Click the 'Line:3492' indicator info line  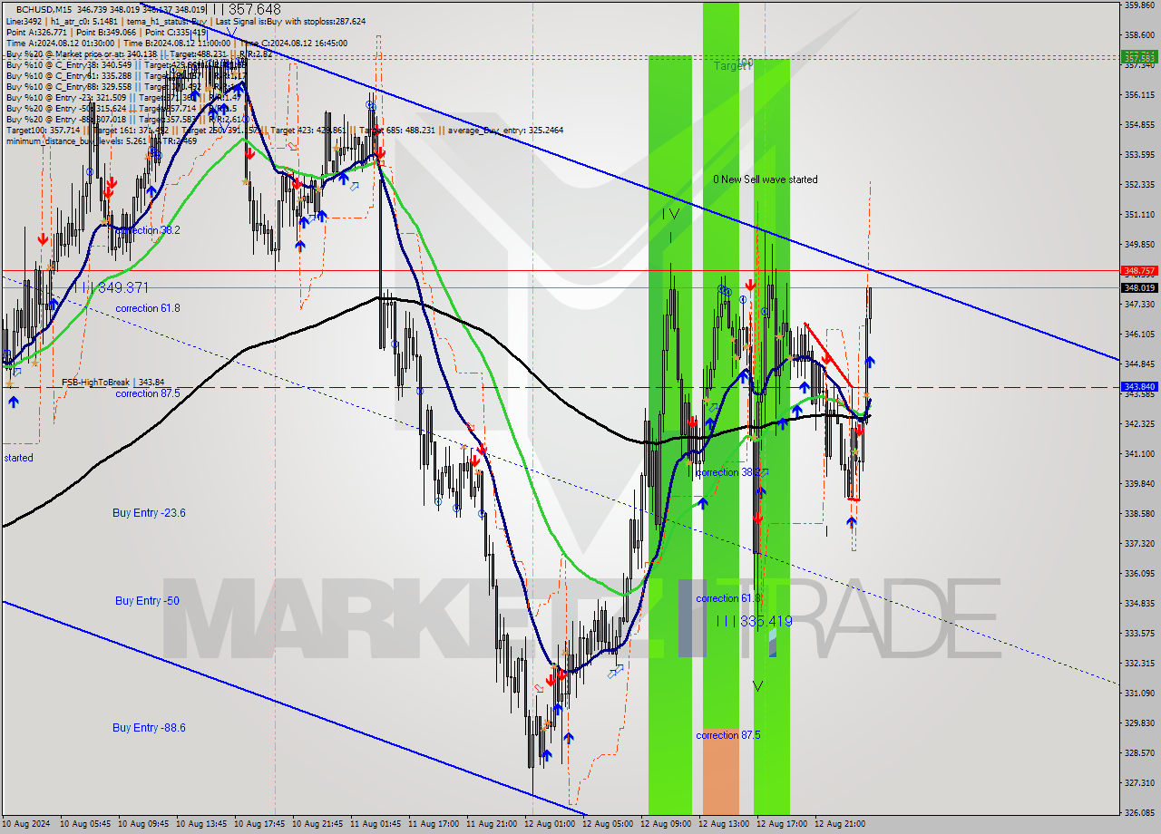point(186,21)
